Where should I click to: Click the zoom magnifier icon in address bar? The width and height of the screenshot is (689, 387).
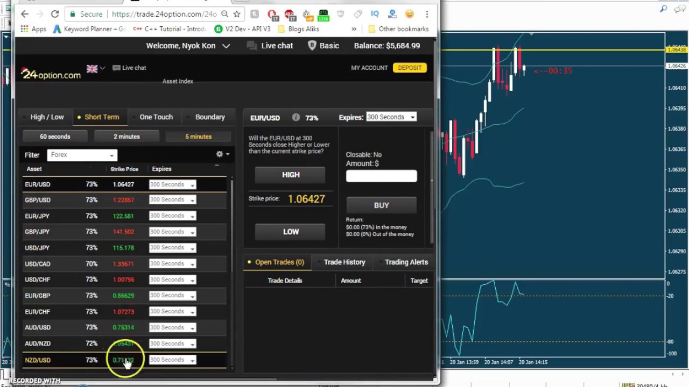pyautogui.click(x=224, y=14)
